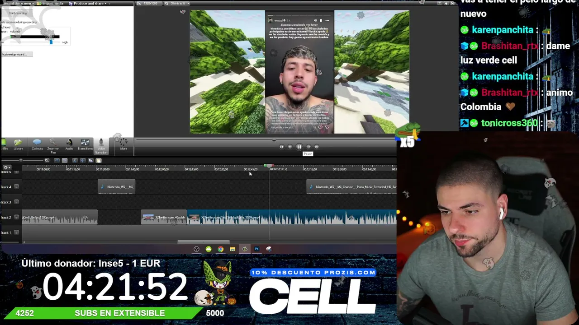Viewport: 579px width, 325px height.
Task: Open Photoshop from the taskbar
Action: click(x=256, y=249)
